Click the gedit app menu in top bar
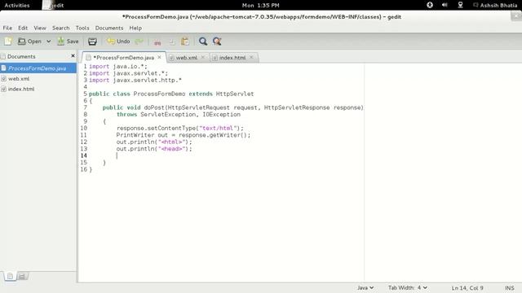This screenshot has width=522, height=293. pos(53,6)
